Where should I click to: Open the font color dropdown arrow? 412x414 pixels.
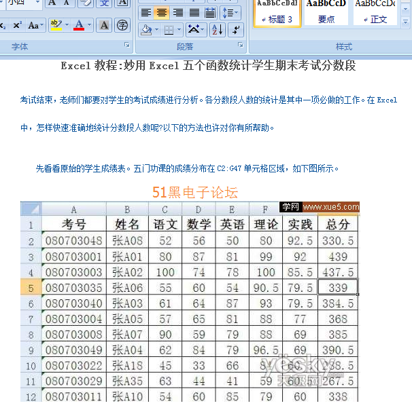tap(89, 25)
